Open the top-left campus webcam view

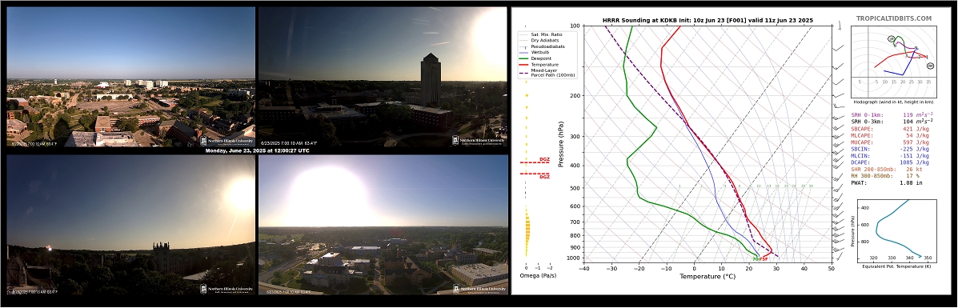(x=130, y=77)
